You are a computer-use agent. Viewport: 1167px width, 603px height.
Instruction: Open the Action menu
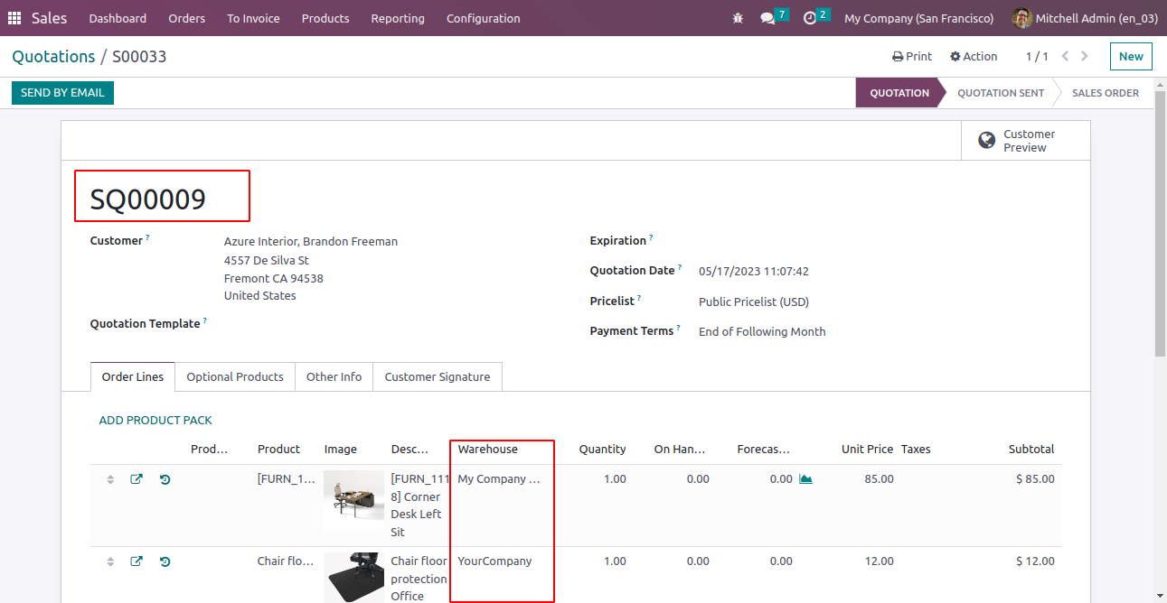point(974,56)
